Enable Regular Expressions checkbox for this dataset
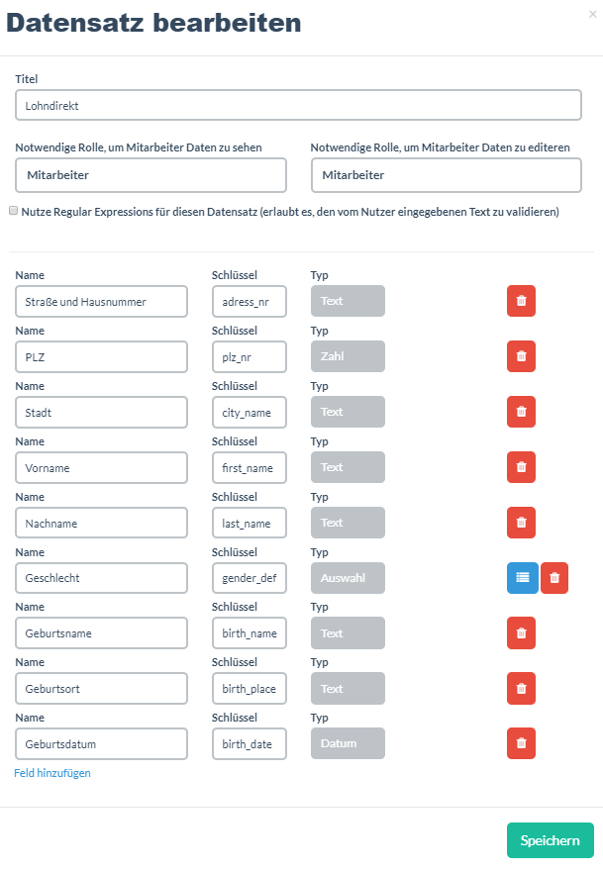 click(13, 211)
